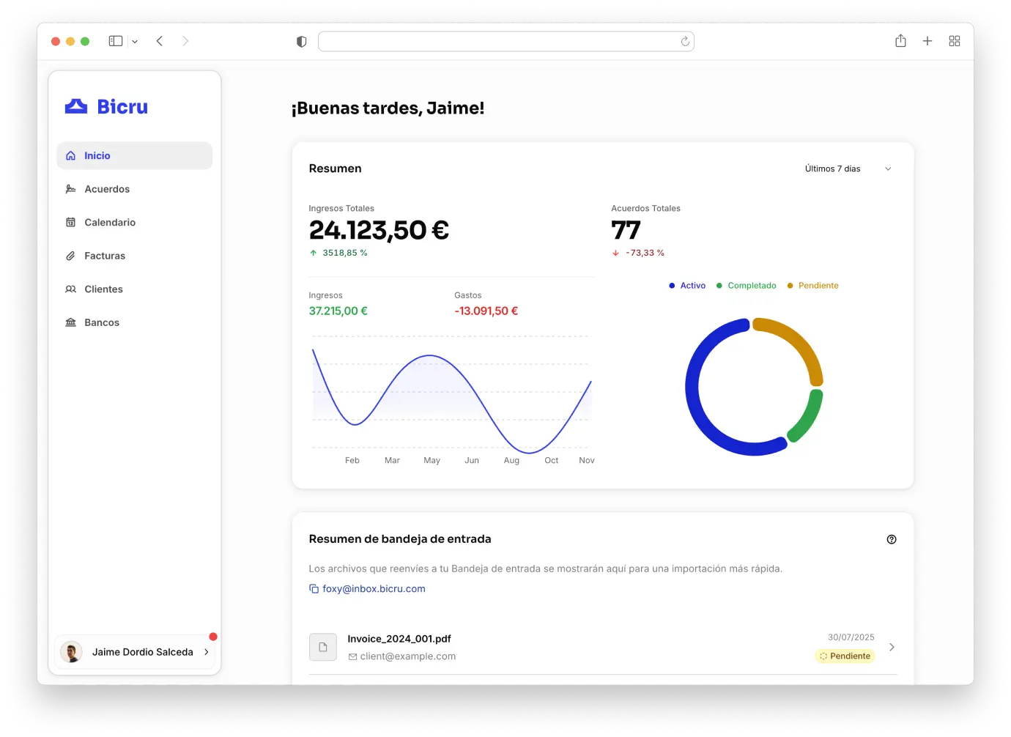1011x737 pixels.
Task: Reload the page in address bar
Action: pos(685,42)
